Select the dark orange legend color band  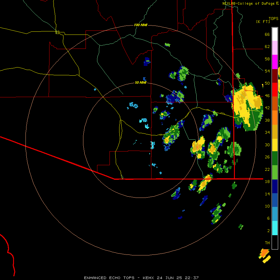(275, 103)
